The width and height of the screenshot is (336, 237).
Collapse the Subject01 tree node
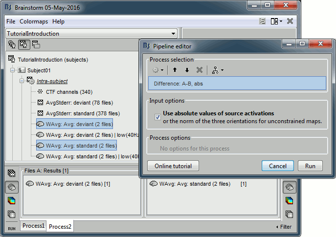(x=13, y=70)
